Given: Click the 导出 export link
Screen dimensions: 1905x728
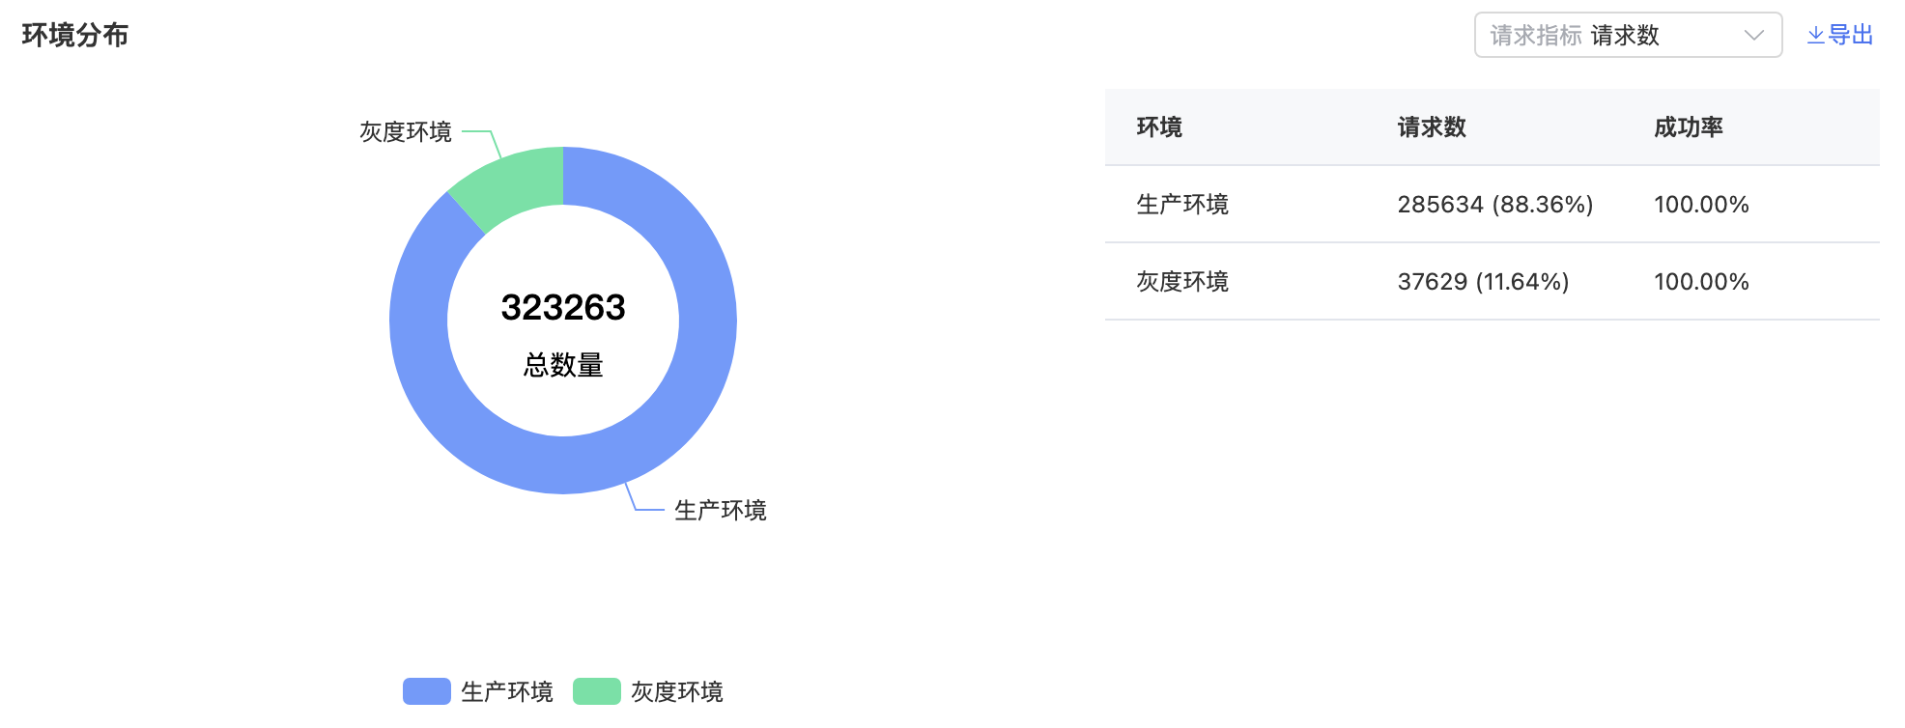Looking at the screenshot, I should 1840,35.
